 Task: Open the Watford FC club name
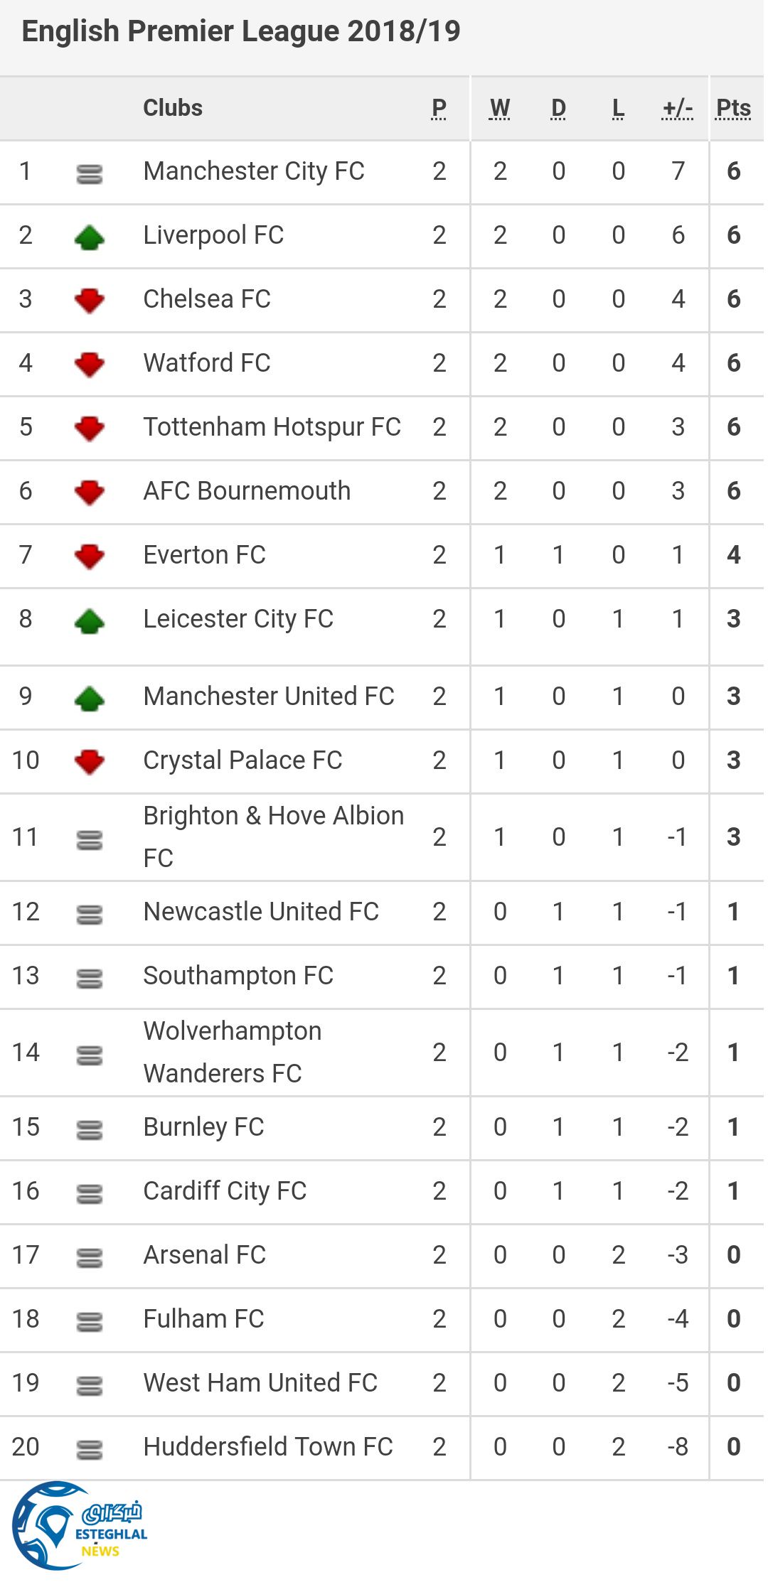[x=206, y=363]
